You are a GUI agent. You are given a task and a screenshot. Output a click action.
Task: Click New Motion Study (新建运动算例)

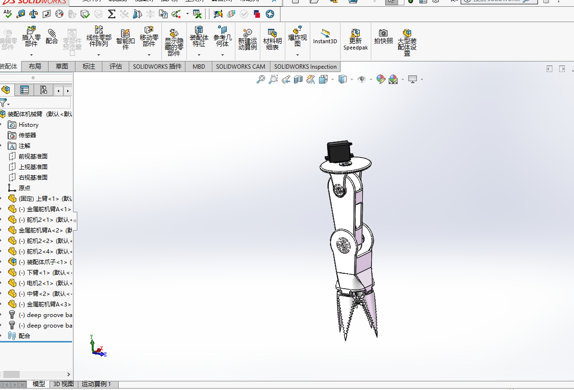[247, 39]
